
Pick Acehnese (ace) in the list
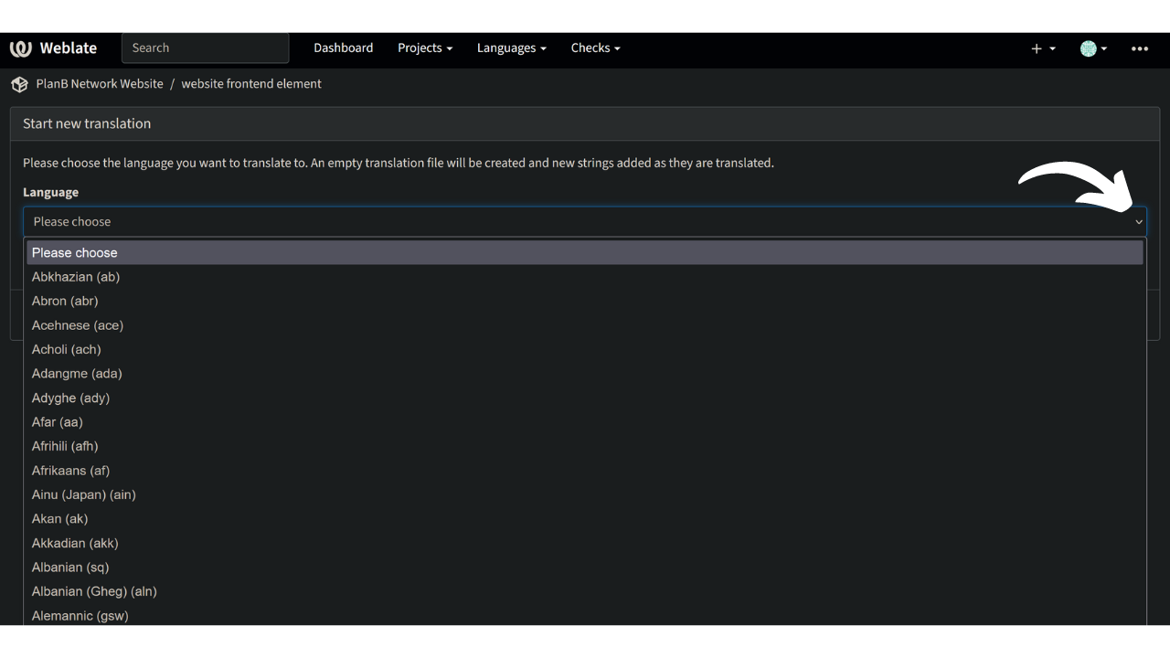tap(78, 325)
